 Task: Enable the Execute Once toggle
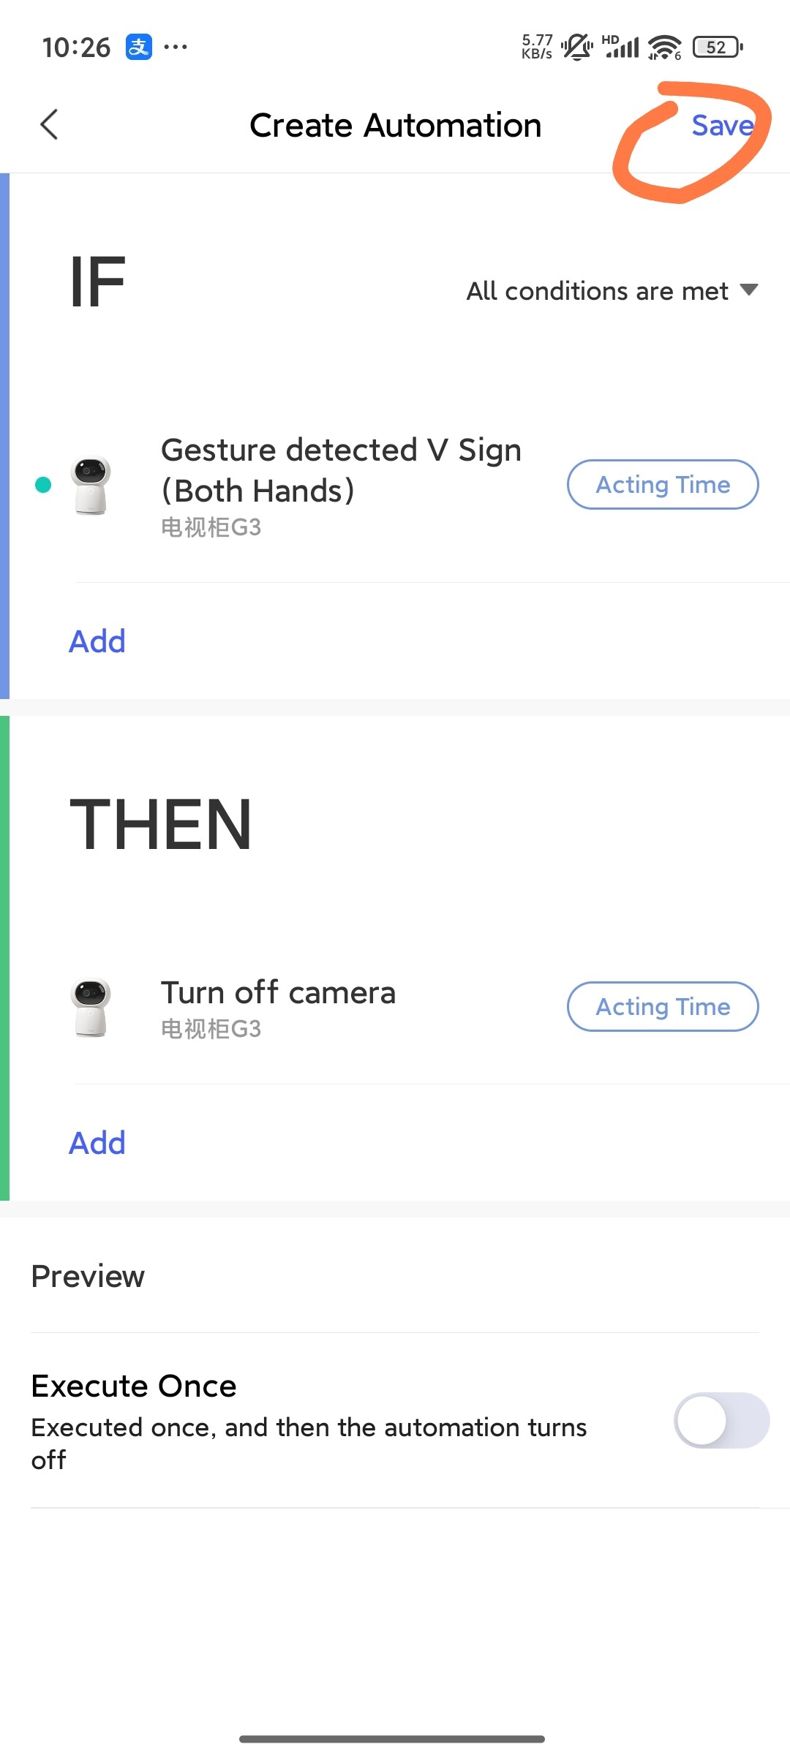click(x=721, y=1420)
